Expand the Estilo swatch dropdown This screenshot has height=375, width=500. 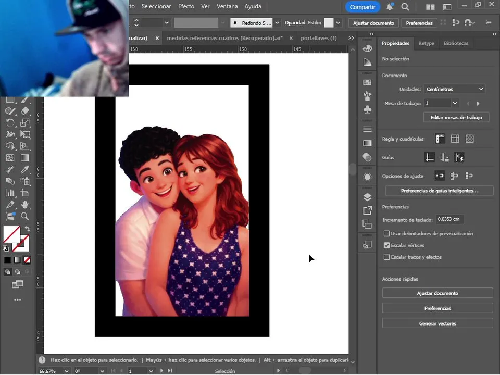(338, 23)
